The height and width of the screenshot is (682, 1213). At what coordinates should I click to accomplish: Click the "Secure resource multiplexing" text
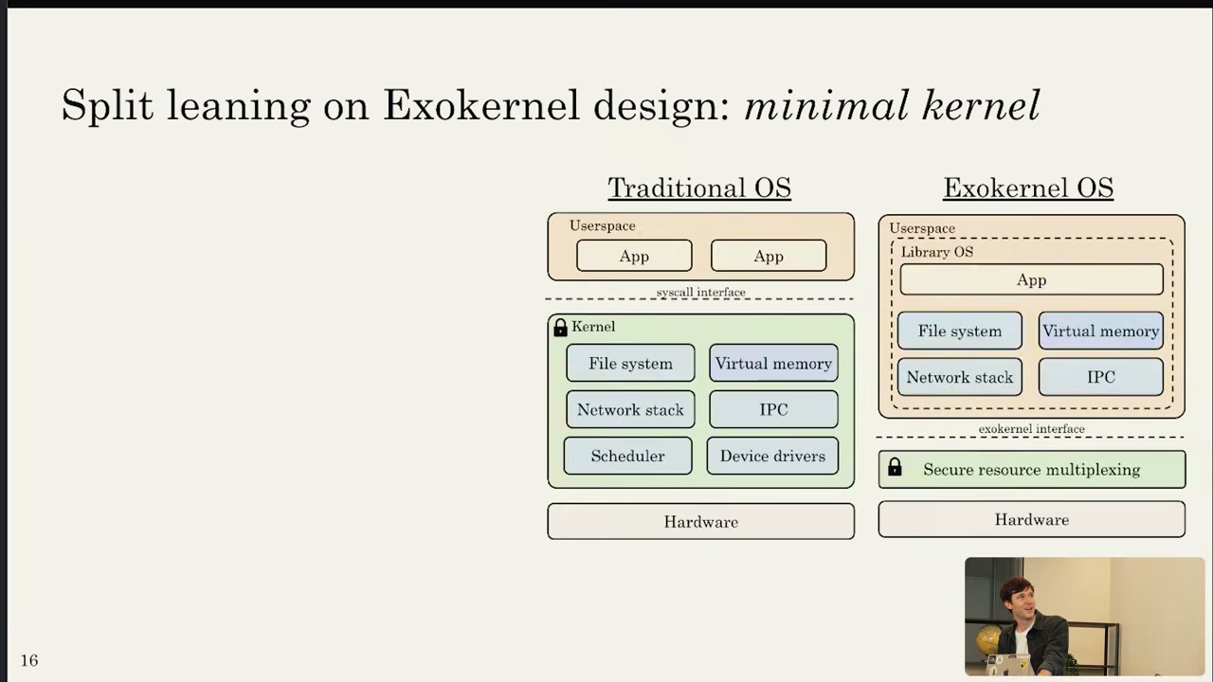(x=1032, y=470)
